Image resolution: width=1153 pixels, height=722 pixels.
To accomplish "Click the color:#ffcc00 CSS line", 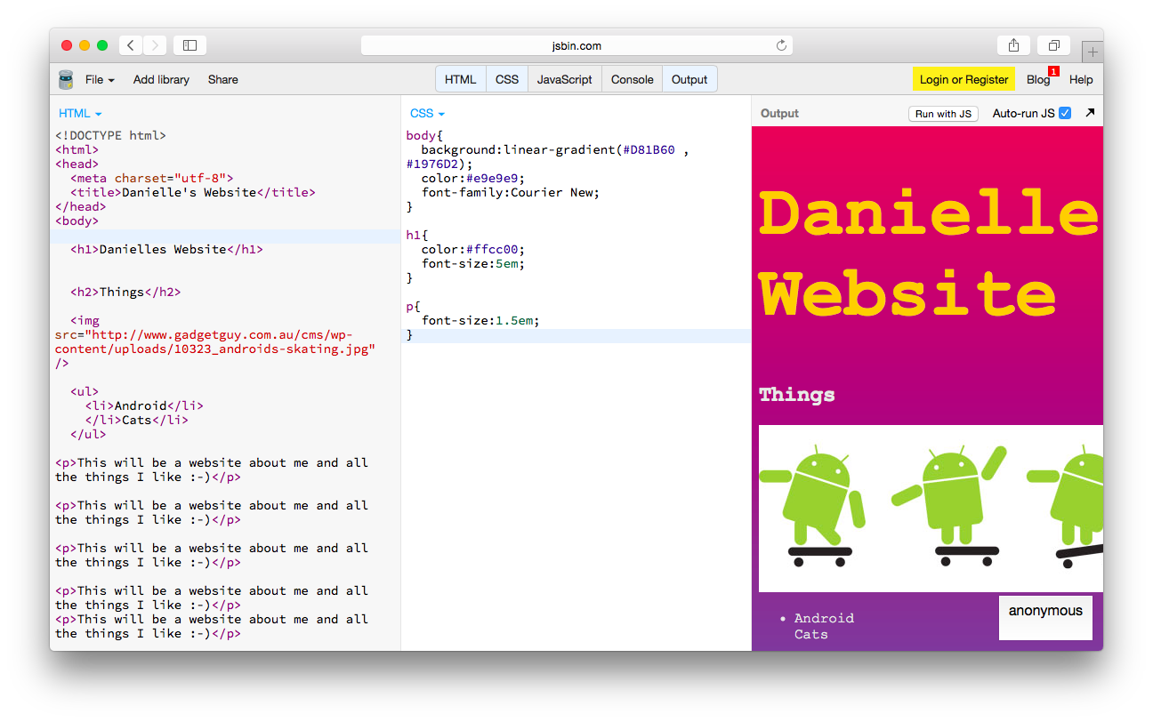I will tap(473, 249).
